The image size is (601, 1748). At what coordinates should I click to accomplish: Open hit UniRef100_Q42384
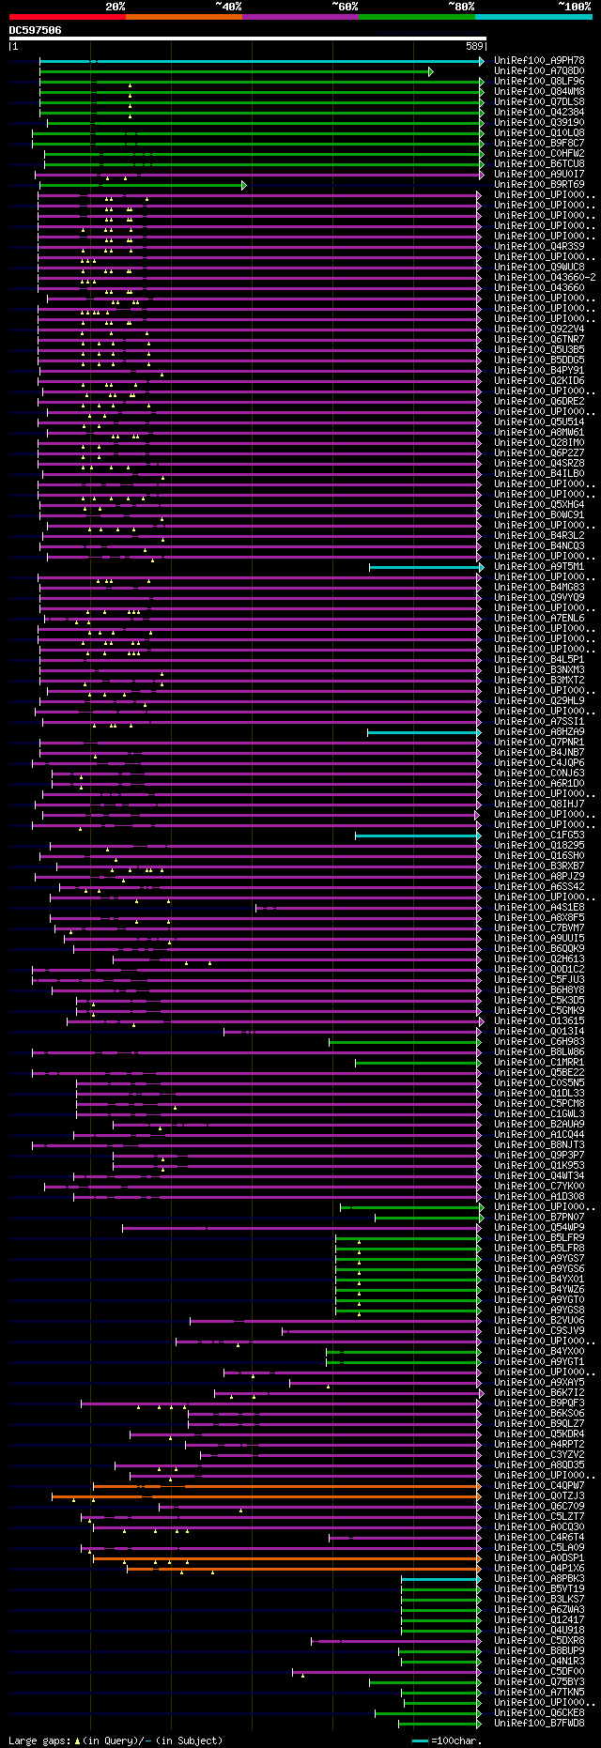539,112
